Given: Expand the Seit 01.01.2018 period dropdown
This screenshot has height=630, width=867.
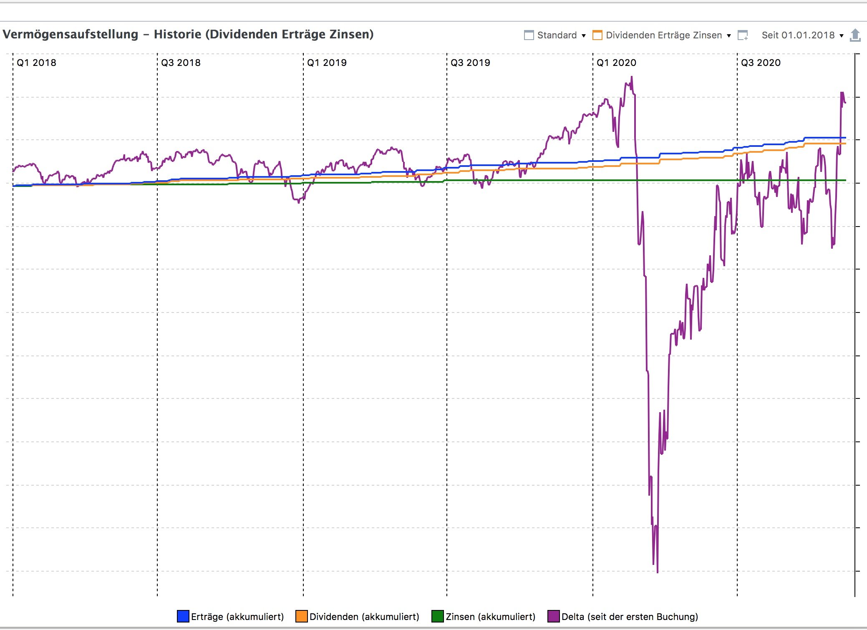Looking at the screenshot, I should (x=842, y=36).
